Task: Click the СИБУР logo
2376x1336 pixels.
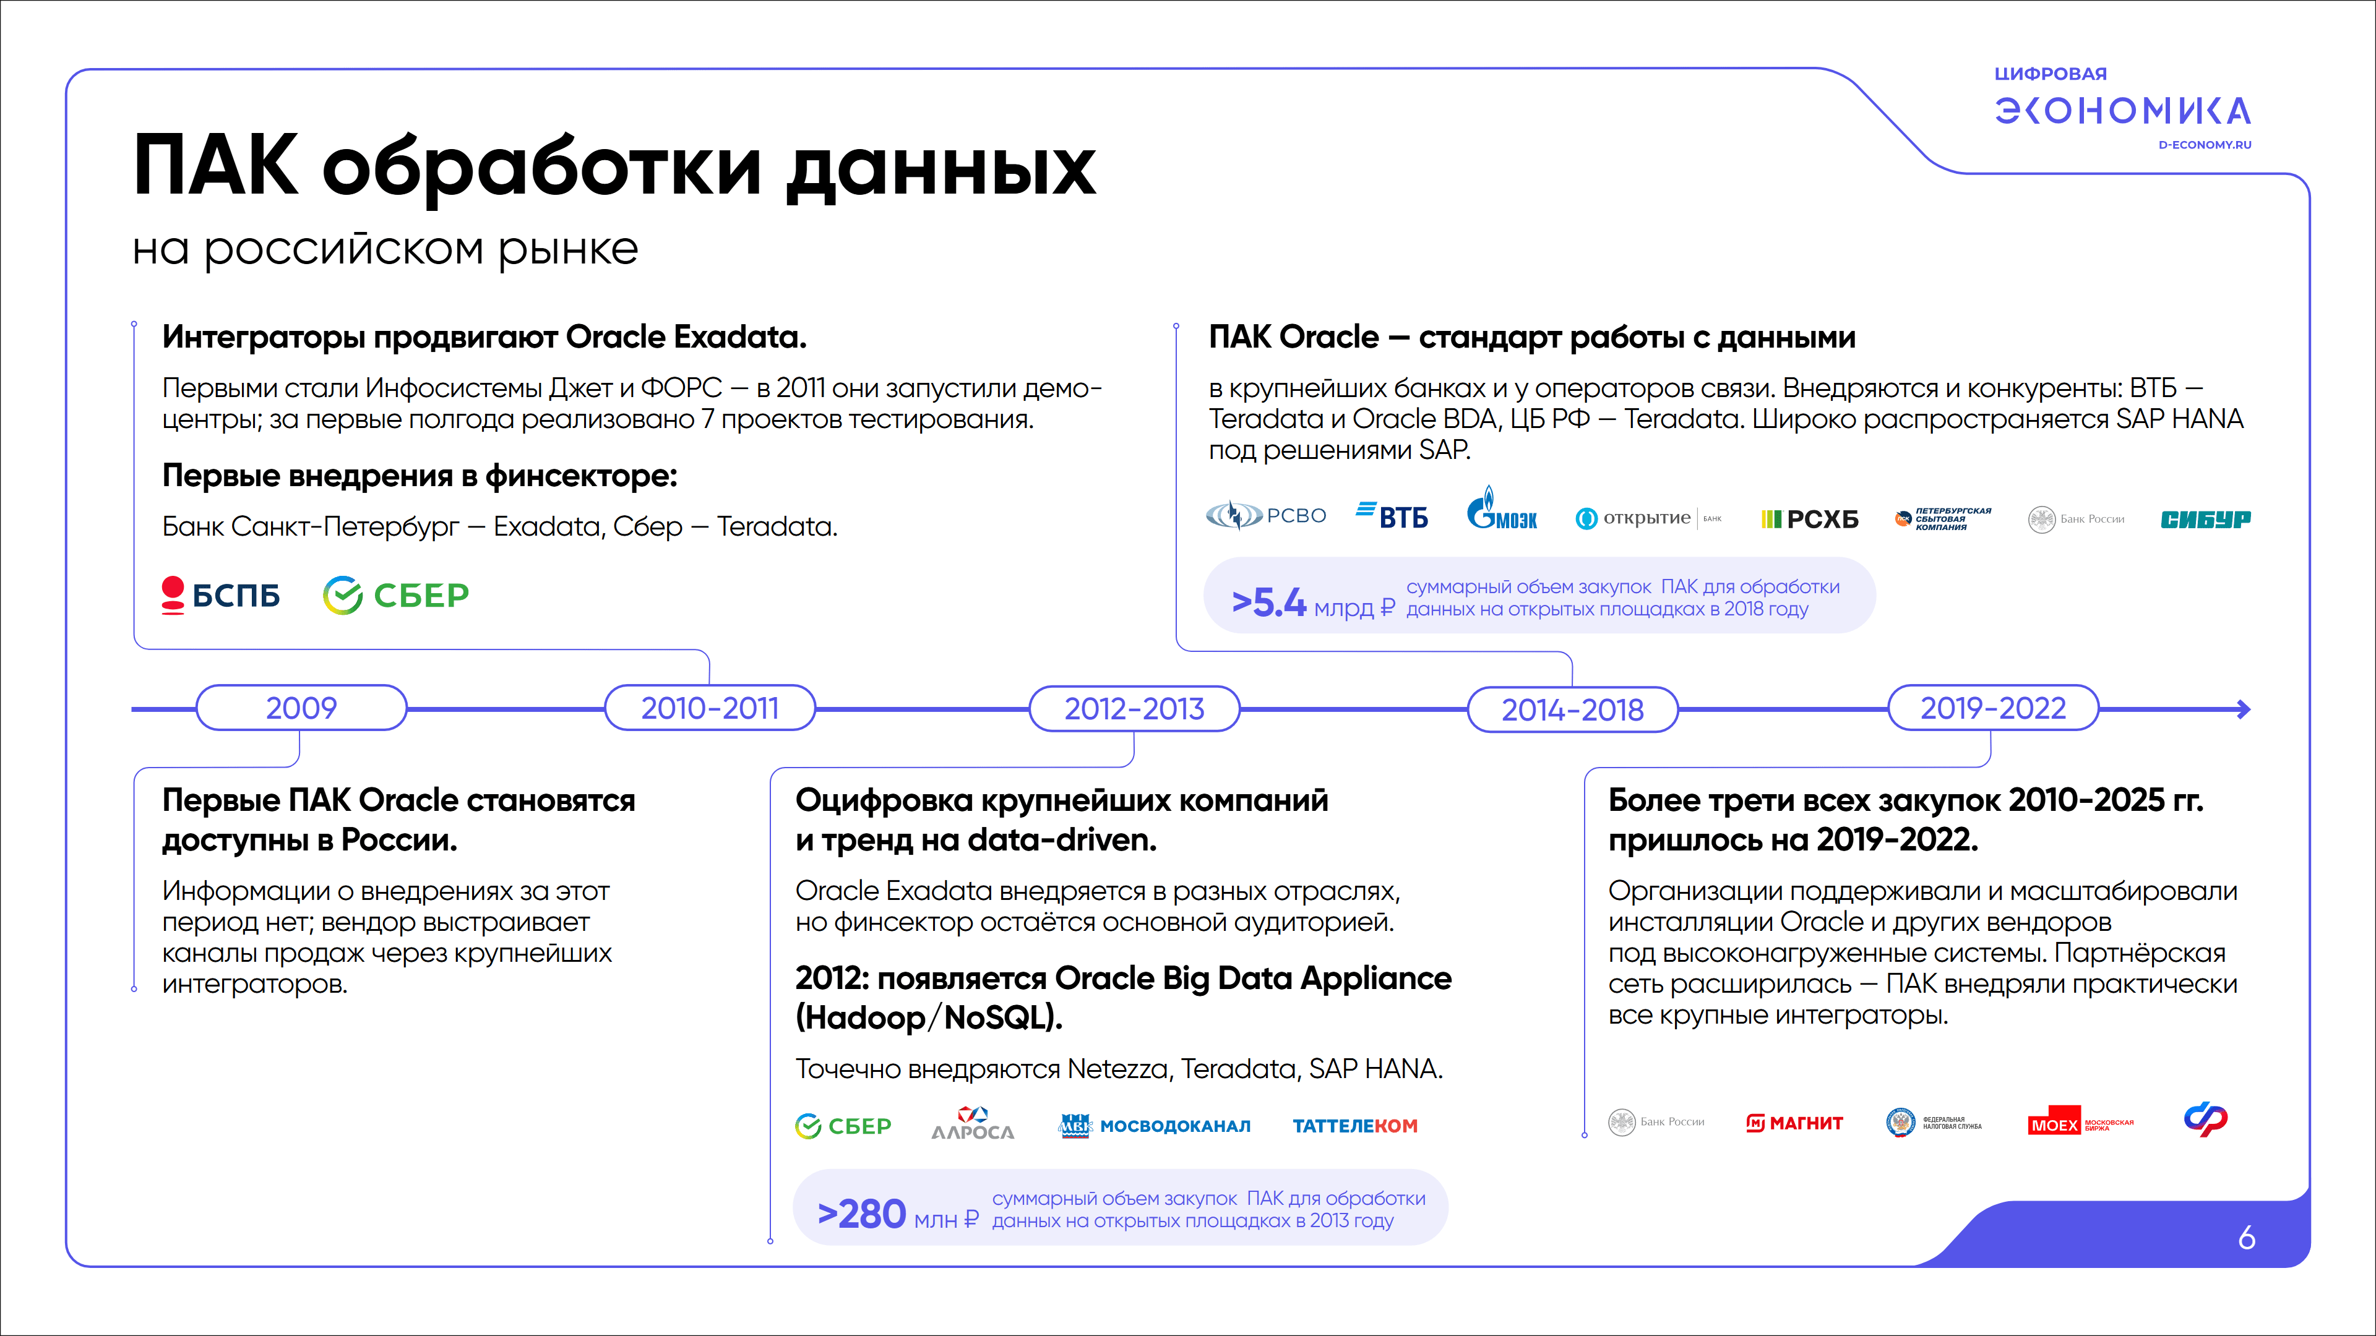Action: [x=2205, y=520]
